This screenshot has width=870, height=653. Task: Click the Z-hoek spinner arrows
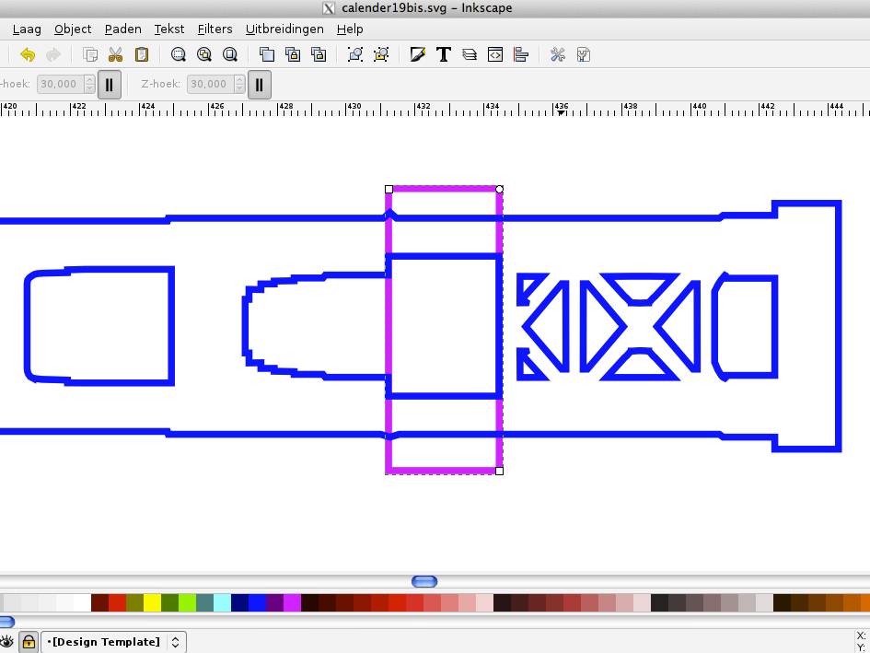[239, 84]
